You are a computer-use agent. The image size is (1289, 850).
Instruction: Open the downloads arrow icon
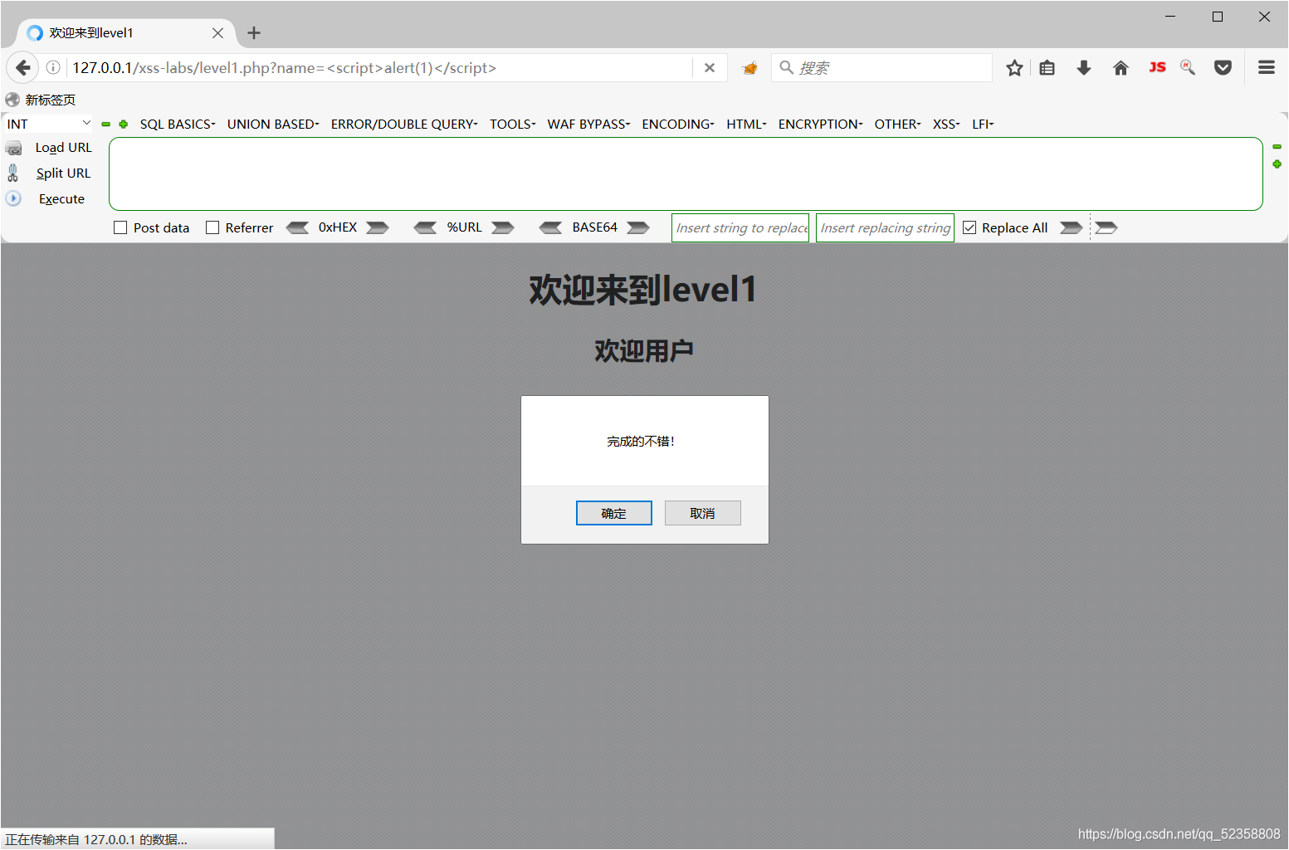pyautogui.click(x=1084, y=68)
